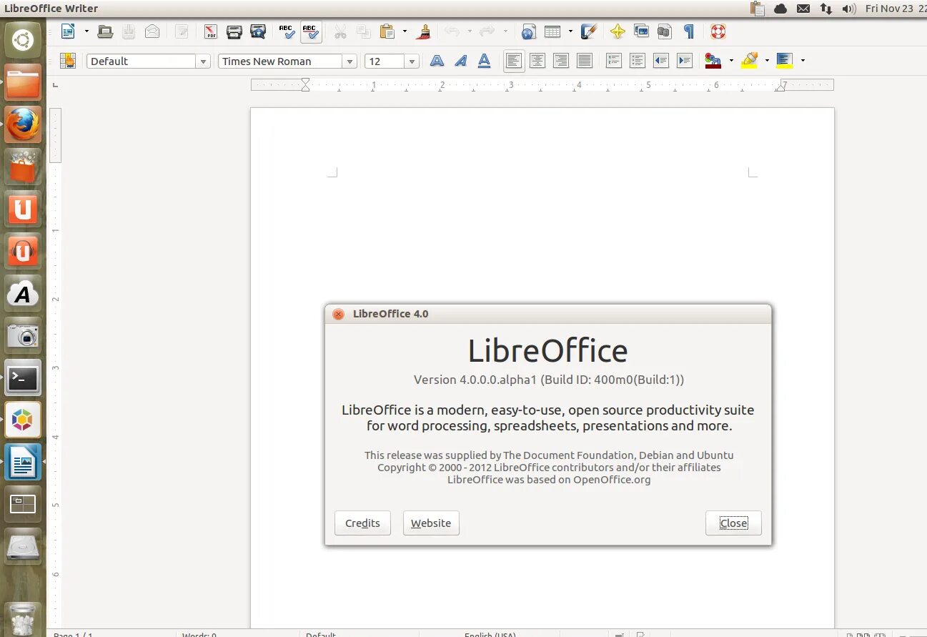Open the network connection indicator
927x637 pixels.
pos(826,9)
